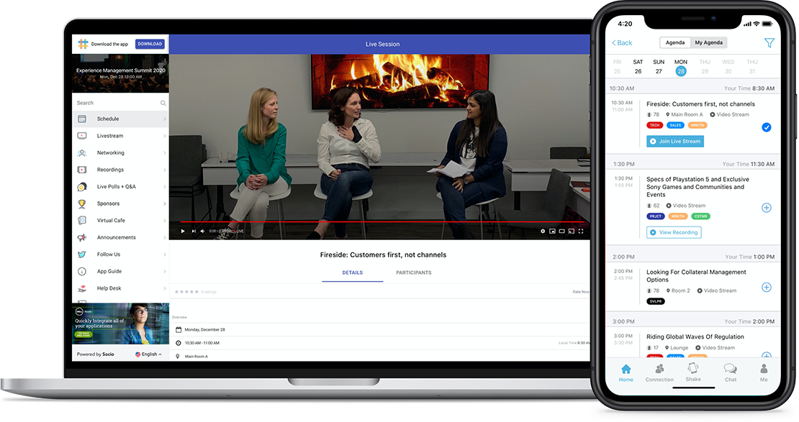Screen dimensions: 799x422
Task: Open the Recordings icon in sidebar
Action: [82, 170]
